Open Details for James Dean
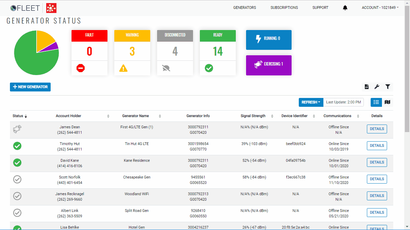This screenshot has width=410, height=230. (377, 129)
